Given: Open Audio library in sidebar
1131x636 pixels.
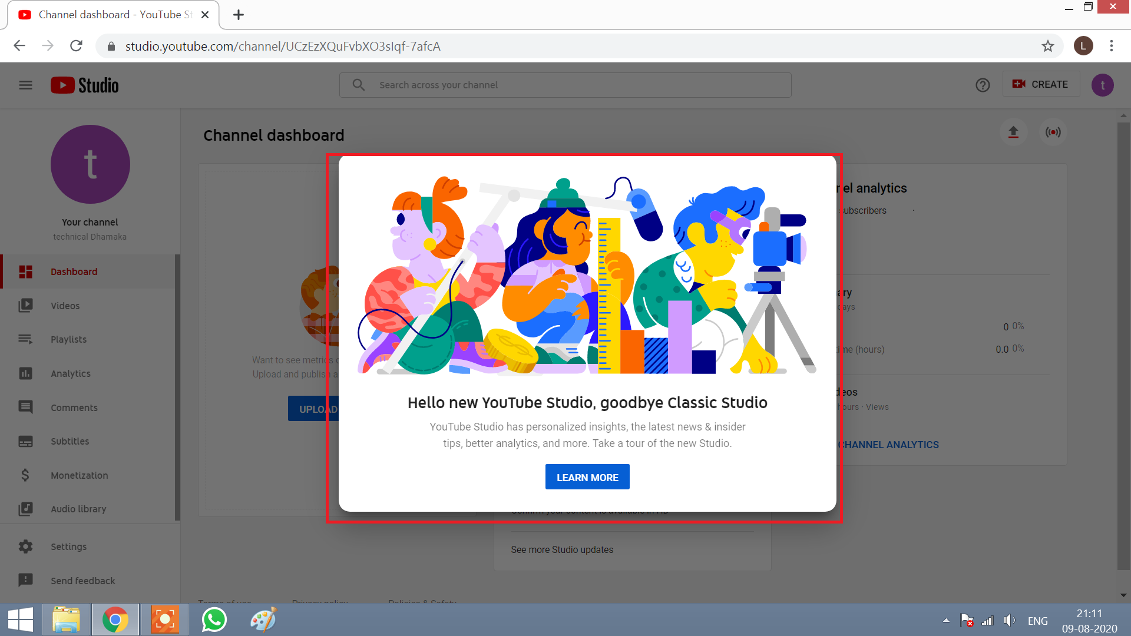Looking at the screenshot, I should pyautogui.click(x=78, y=509).
